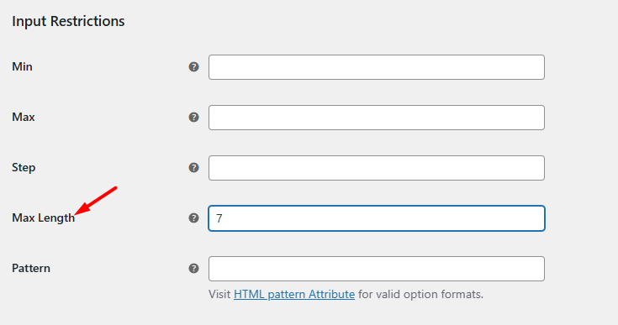Click the Max Length label
Viewport: 618px width, 325px height.
pyautogui.click(x=44, y=218)
